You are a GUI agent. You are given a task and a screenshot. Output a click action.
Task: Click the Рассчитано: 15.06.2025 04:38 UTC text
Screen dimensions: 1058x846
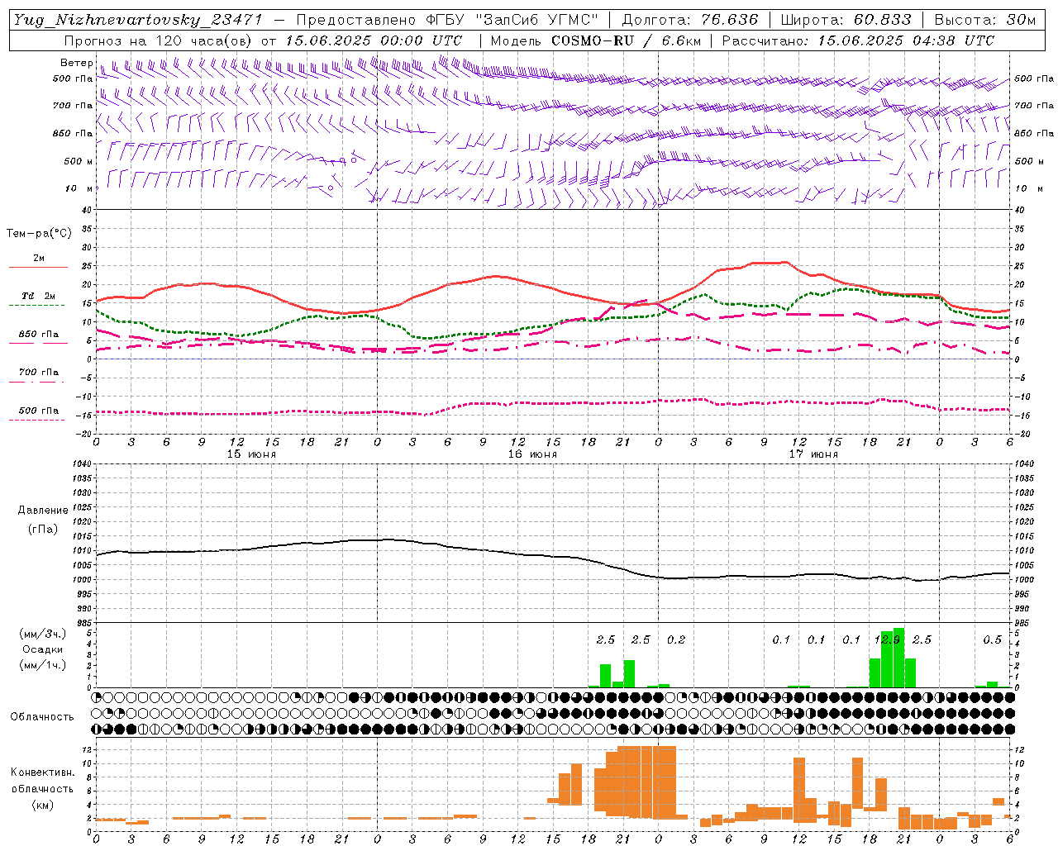858,40
